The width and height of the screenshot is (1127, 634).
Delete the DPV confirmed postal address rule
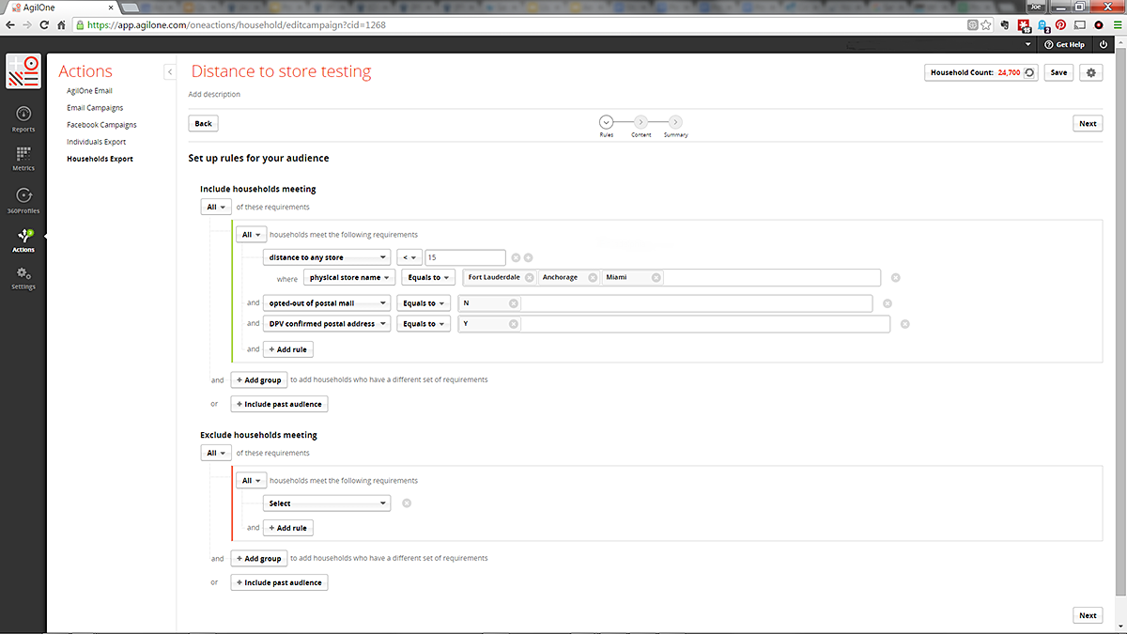(x=904, y=324)
